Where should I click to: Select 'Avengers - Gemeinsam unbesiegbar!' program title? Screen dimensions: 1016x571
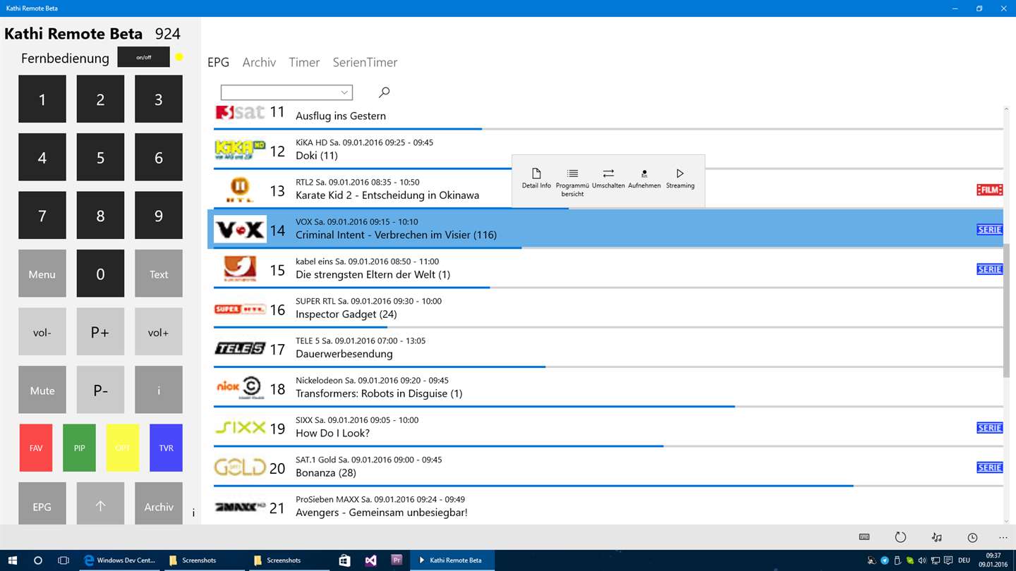382,512
